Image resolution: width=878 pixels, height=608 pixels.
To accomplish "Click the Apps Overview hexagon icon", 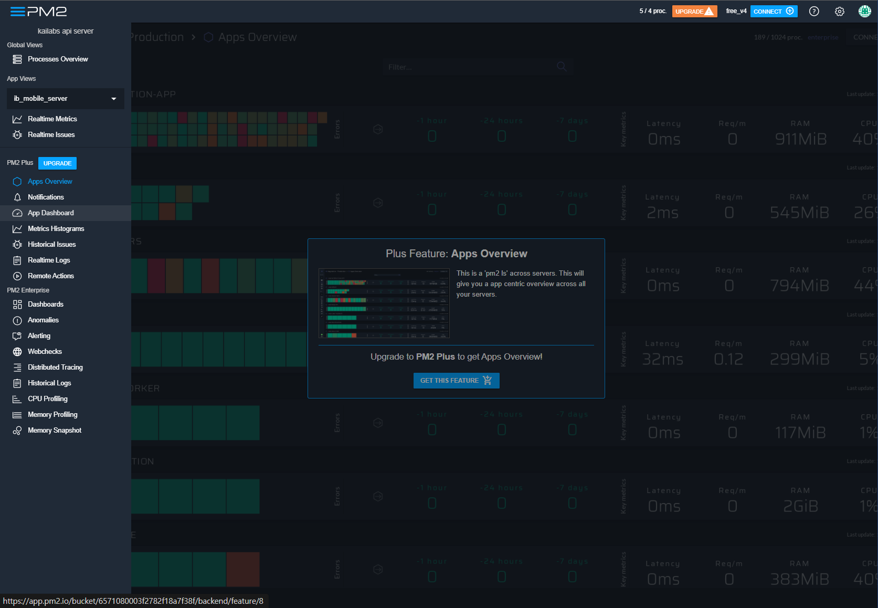I will pos(17,182).
